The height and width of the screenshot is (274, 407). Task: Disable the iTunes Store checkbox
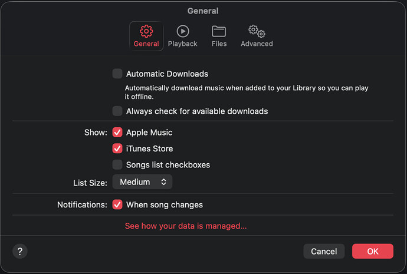tap(117, 148)
